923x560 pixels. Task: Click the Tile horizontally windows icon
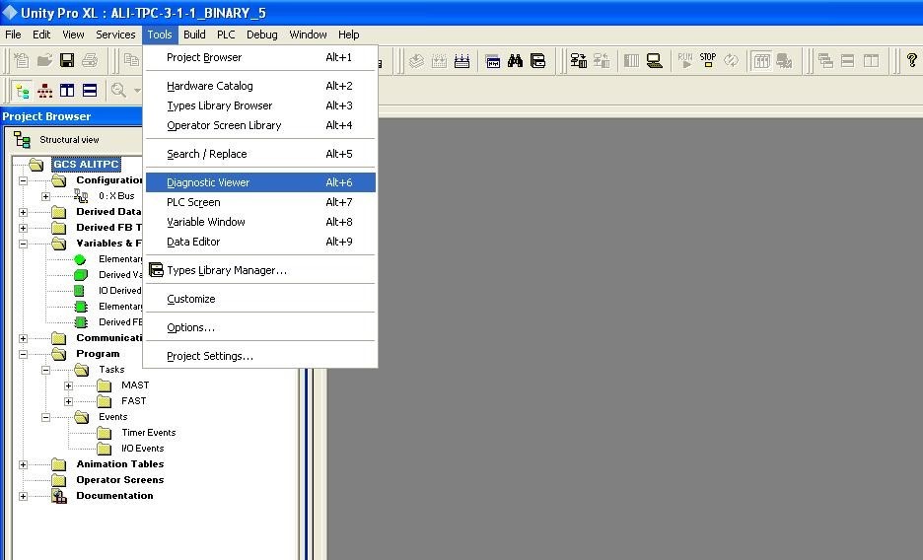tap(848, 60)
